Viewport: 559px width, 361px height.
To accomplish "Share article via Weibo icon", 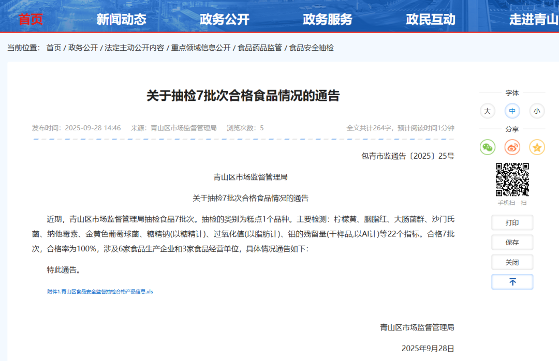I will point(512,147).
